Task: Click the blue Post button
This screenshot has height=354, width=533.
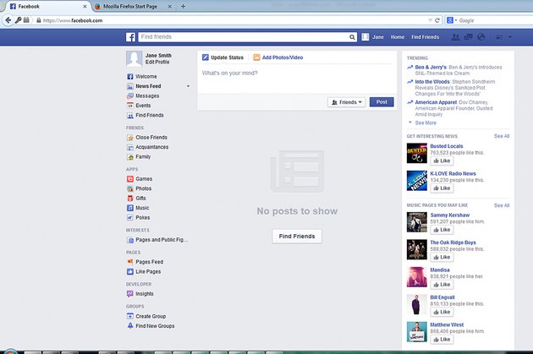Action: point(382,102)
